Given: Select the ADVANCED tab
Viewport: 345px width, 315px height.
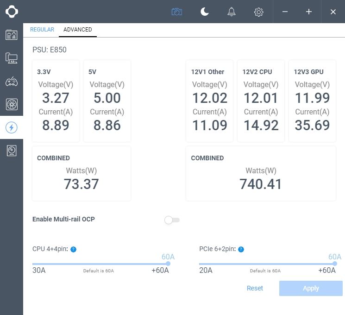Looking at the screenshot, I should tap(78, 30).
